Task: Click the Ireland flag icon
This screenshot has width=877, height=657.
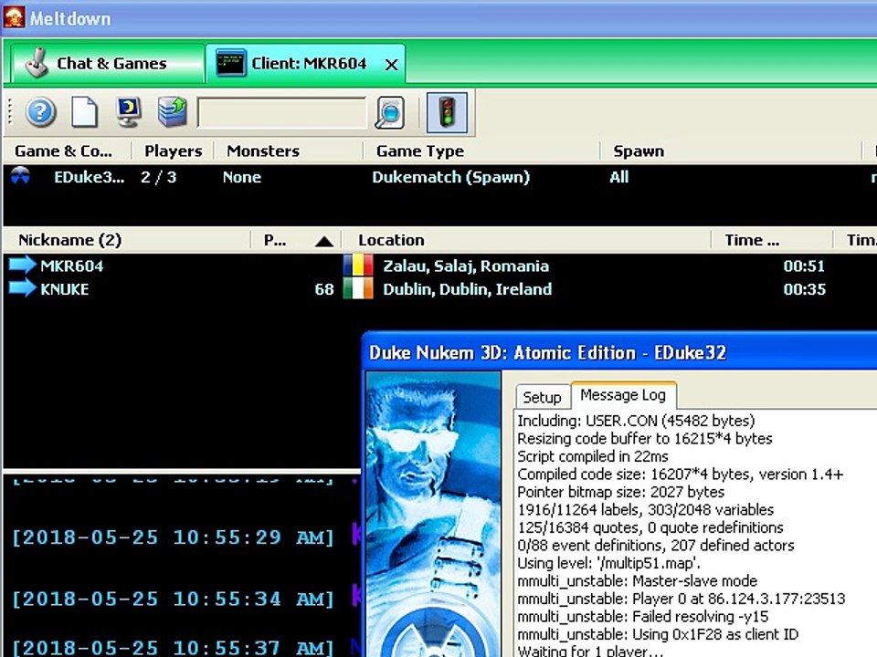Action: tap(358, 289)
